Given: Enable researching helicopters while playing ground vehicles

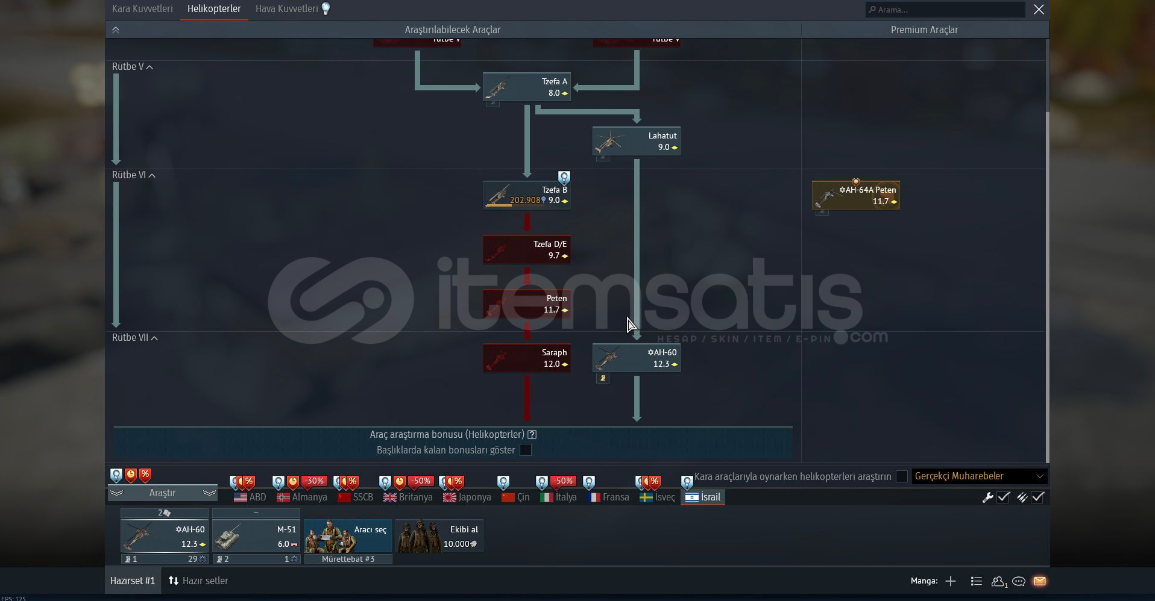Looking at the screenshot, I should pyautogui.click(x=902, y=476).
